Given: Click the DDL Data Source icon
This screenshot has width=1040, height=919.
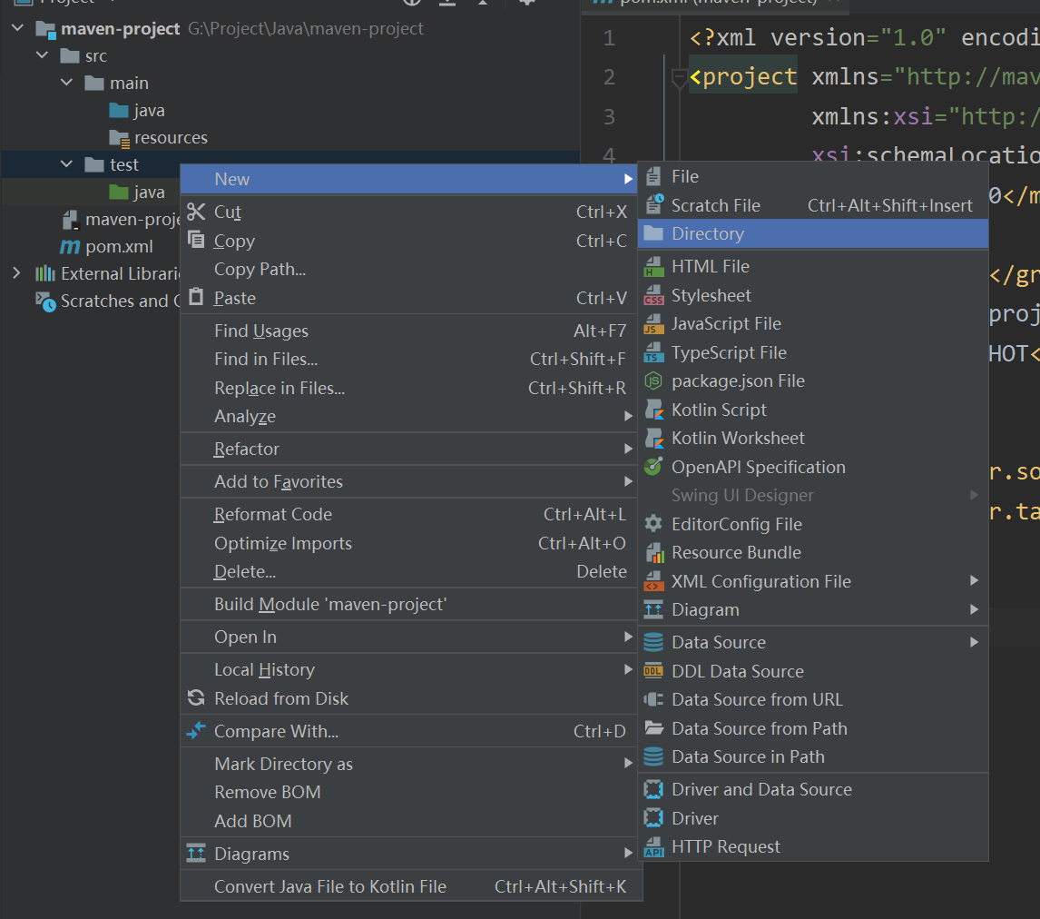Looking at the screenshot, I should [x=653, y=671].
